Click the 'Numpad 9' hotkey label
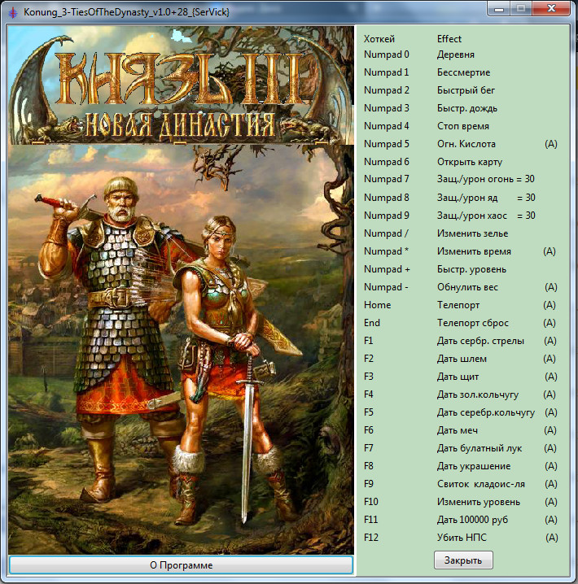Screen dimensions: 578x584 point(387,216)
